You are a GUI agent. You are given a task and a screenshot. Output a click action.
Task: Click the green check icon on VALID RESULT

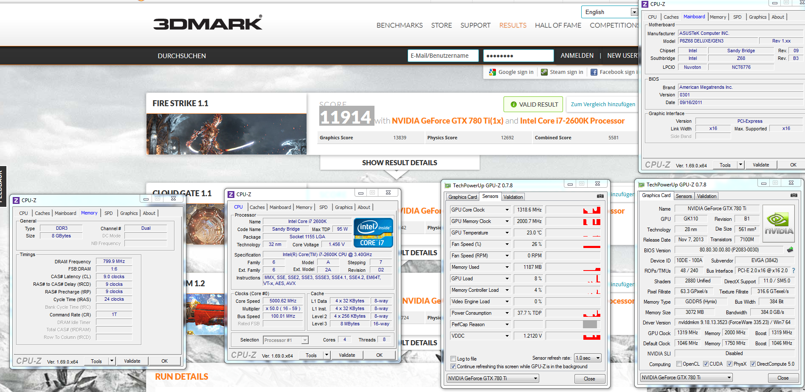[x=514, y=104]
